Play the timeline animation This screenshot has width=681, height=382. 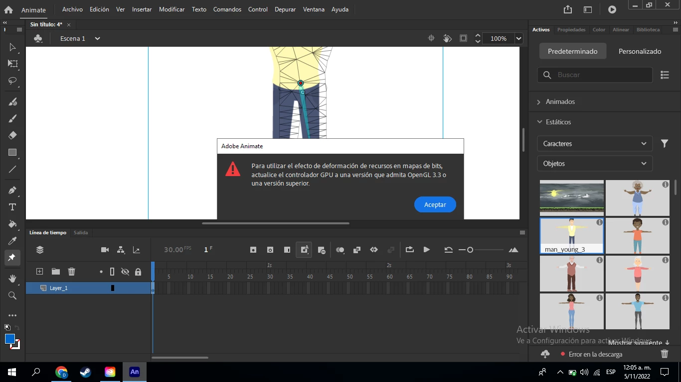[x=427, y=250]
